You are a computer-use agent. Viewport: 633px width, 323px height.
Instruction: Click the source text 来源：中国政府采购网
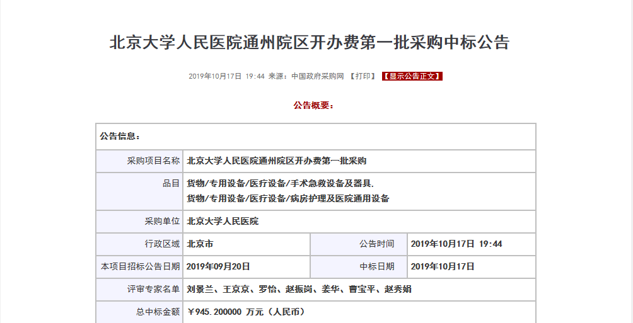pos(306,76)
